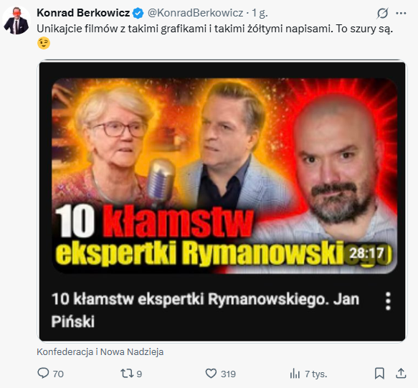
Task: Open the view analytics bar chart icon
Action: point(295,374)
